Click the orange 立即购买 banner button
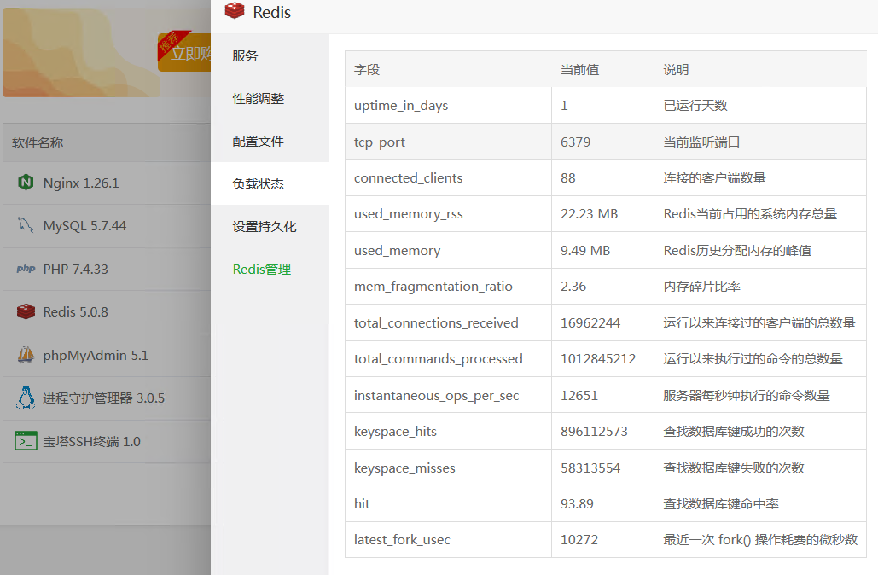Viewport: 878px width, 575px height. [184, 53]
